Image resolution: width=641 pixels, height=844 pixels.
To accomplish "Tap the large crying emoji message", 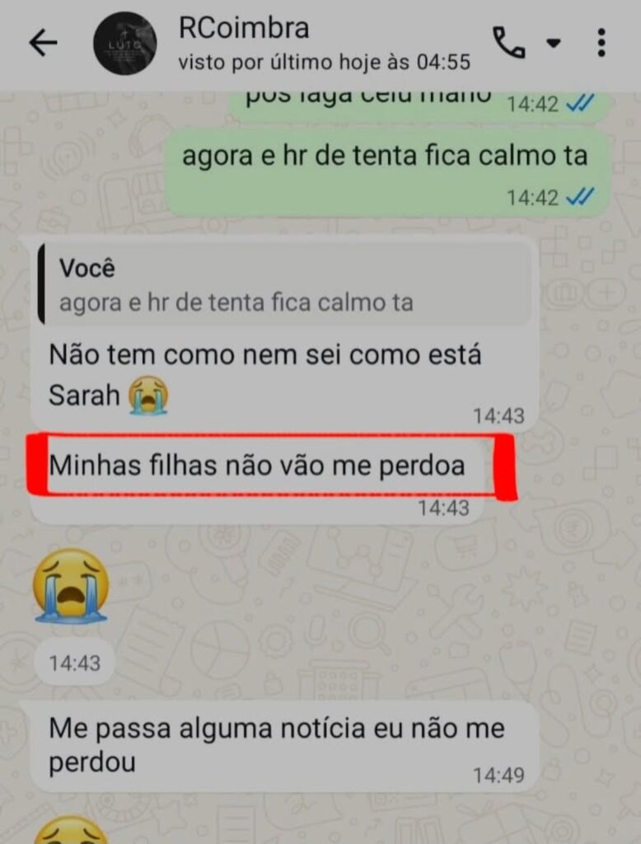I will point(71,586).
